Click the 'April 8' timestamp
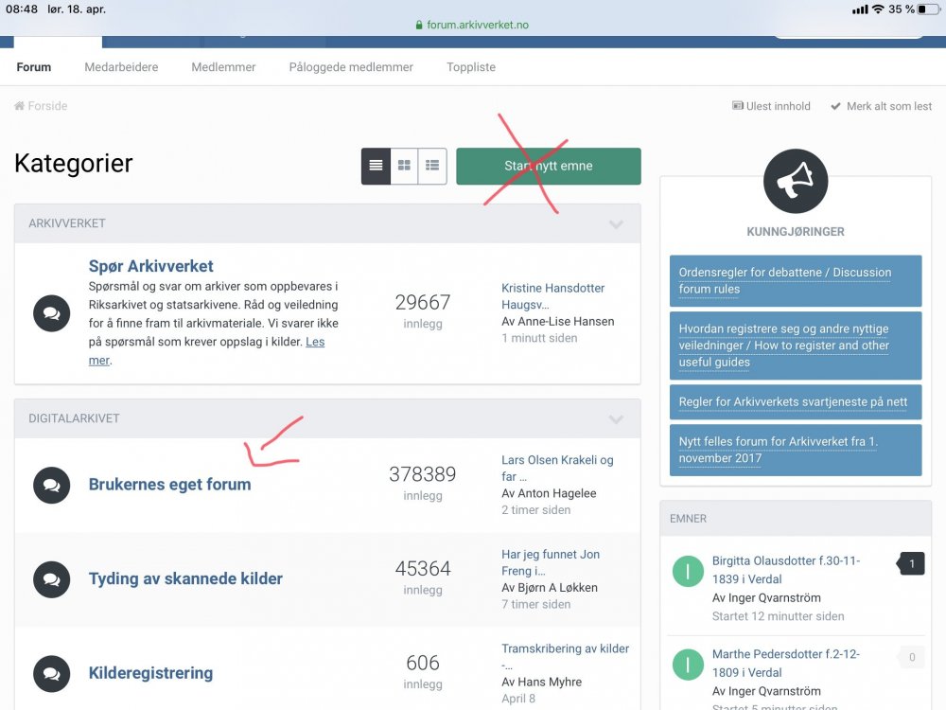 [x=518, y=699]
